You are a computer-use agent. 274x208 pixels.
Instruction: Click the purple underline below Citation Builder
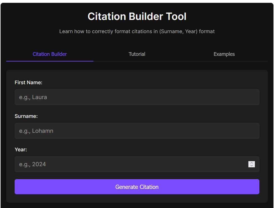coord(50,61)
